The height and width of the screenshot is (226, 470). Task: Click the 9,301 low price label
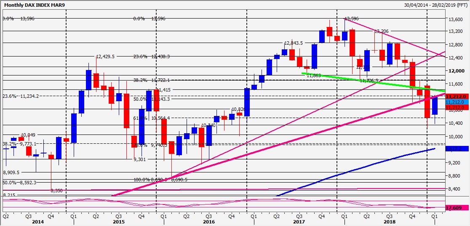point(140,159)
